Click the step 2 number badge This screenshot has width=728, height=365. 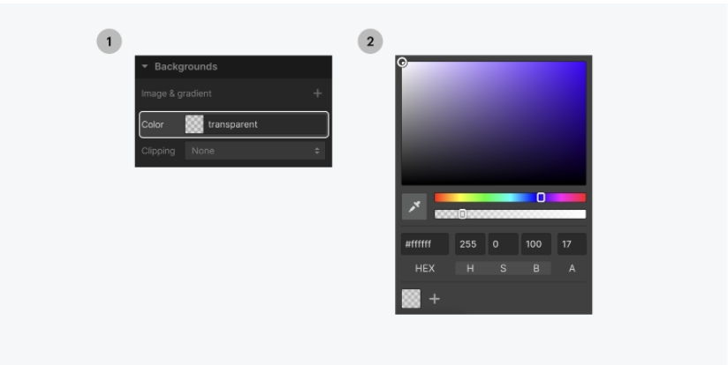coord(370,41)
